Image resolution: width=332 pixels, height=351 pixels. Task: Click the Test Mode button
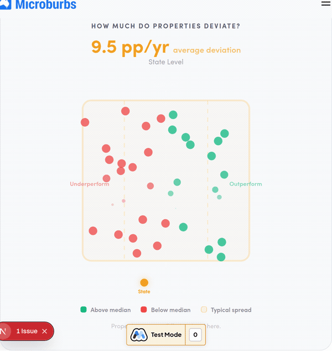[x=165, y=335]
